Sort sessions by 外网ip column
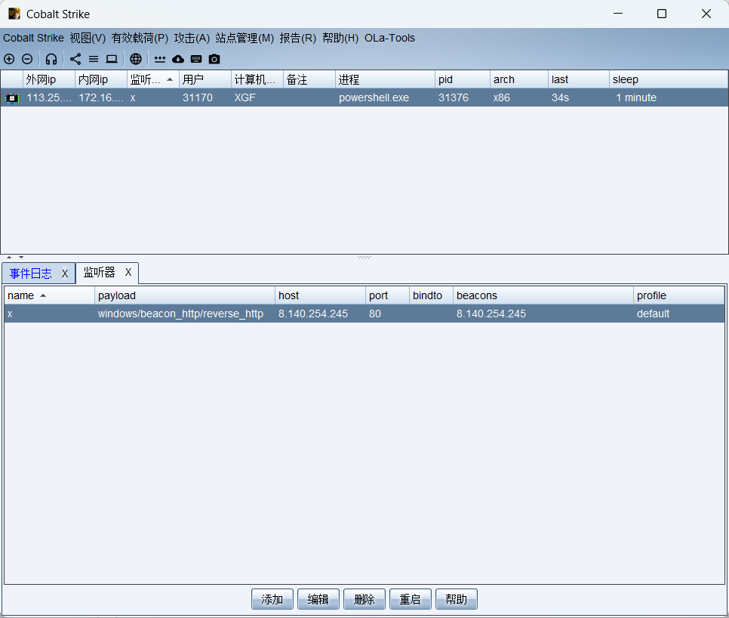Viewport: 729px width, 618px height. (x=49, y=79)
